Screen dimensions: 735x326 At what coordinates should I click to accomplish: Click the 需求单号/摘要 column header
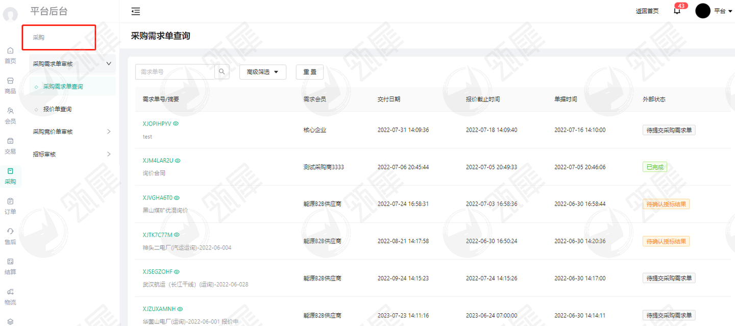[161, 99]
